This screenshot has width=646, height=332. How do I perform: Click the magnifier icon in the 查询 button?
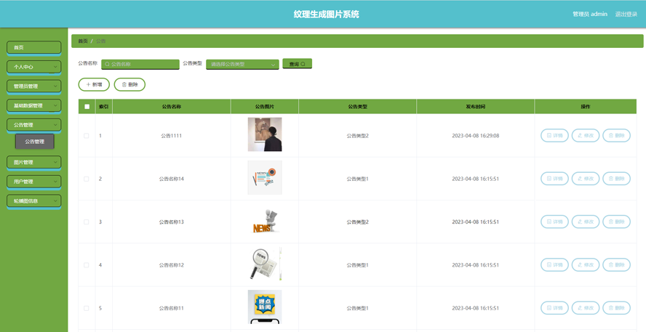(303, 64)
